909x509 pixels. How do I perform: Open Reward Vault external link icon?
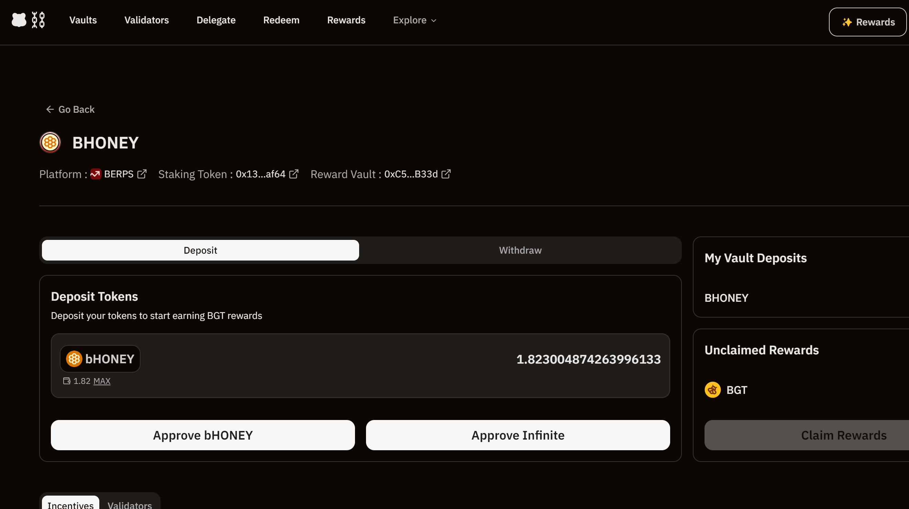click(x=446, y=174)
